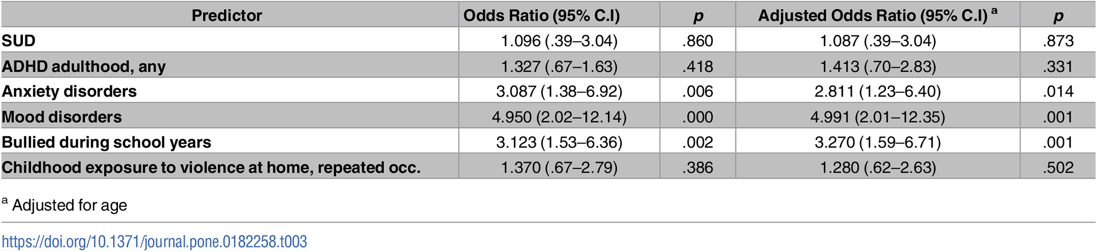Select the p value .006 cell
This screenshot has width=1097, height=252.
pos(698,91)
